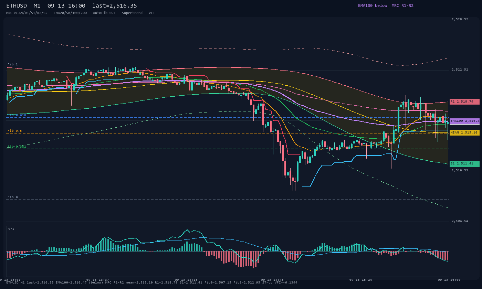The image size is (482, 289).
Task: Click the 2,522.52 axis price
Action: (460, 69)
